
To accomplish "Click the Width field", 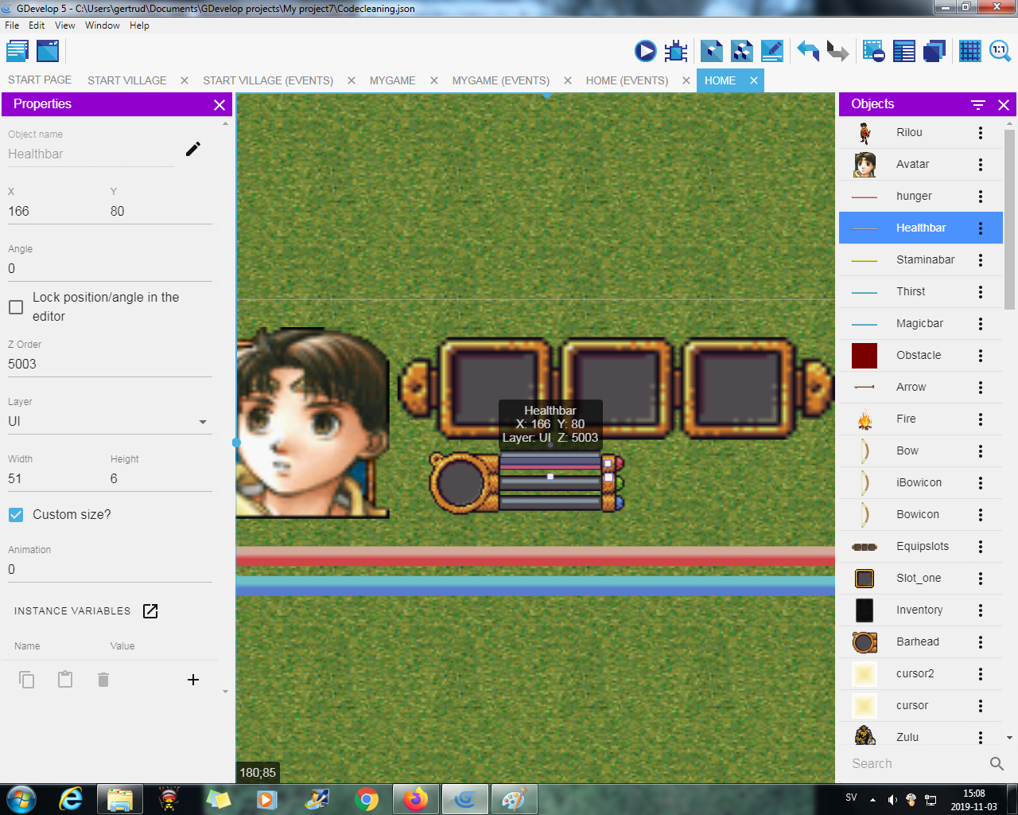I will [57, 479].
